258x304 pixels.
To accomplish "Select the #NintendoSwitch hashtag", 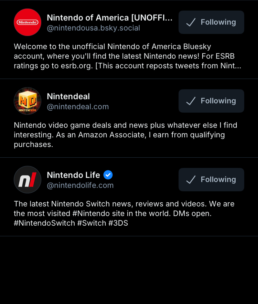I will (x=44, y=223).
